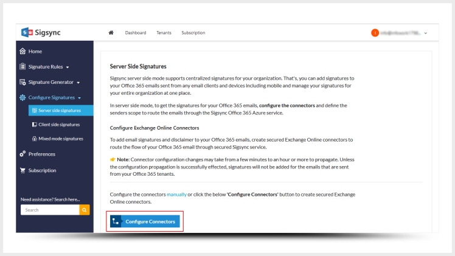Open Tenants in the top menu
The width and height of the screenshot is (455, 256).
(164, 33)
